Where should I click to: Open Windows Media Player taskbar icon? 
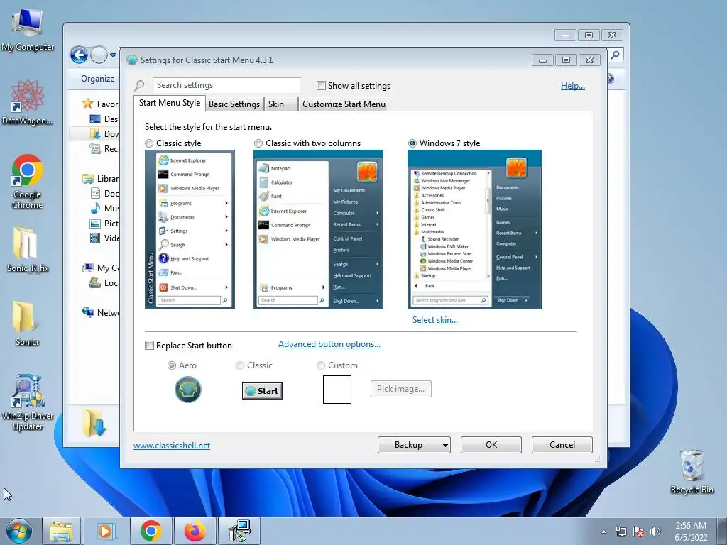[x=105, y=531]
